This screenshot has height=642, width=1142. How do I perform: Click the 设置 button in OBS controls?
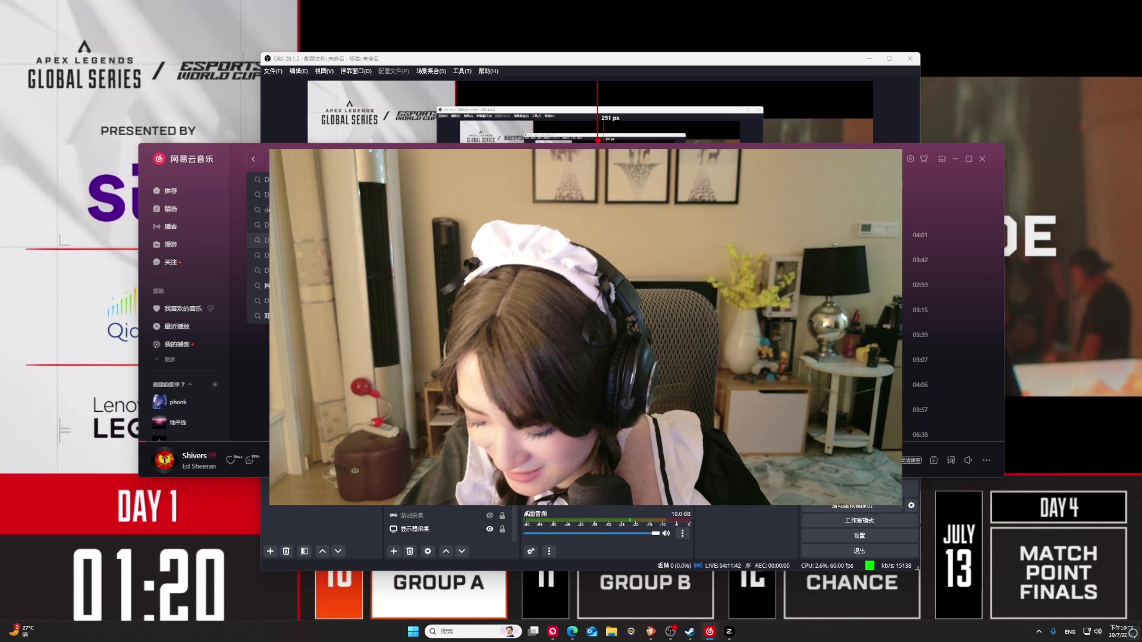[859, 536]
